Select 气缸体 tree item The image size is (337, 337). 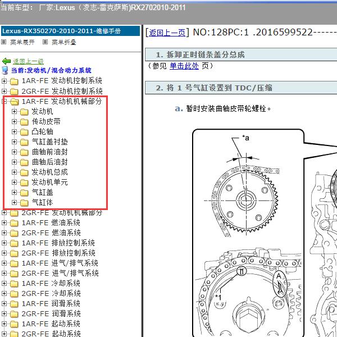click(42, 202)
